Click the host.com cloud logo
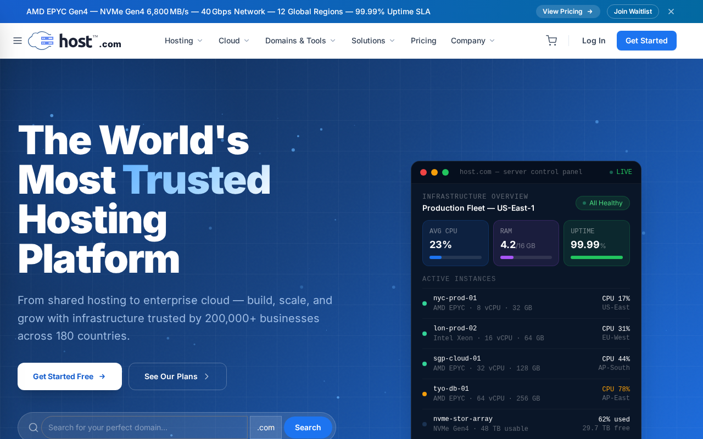The image size is (703, 439). (75, 41)
